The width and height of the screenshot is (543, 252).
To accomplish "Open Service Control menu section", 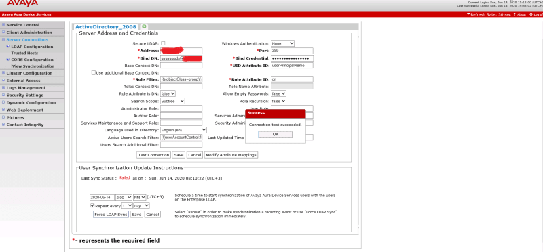I will coord(23,25).
